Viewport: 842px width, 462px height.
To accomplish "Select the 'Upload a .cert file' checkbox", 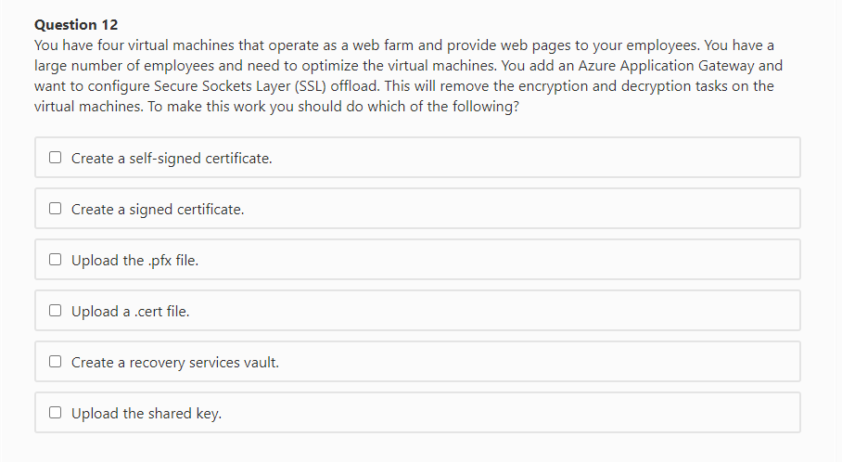I will 56,311.
